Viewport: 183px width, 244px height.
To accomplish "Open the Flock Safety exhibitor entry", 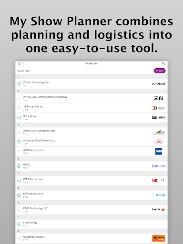I will pos(91,224).
